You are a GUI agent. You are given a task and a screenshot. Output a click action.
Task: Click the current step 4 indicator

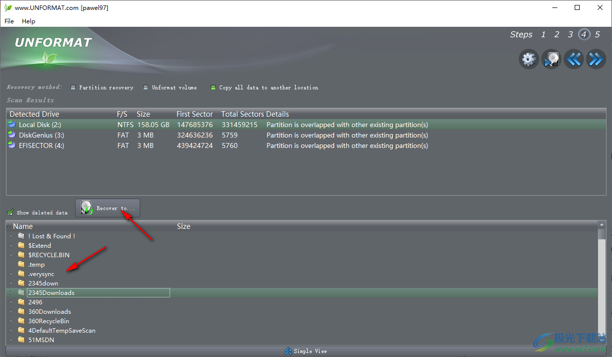click(584, 34)
